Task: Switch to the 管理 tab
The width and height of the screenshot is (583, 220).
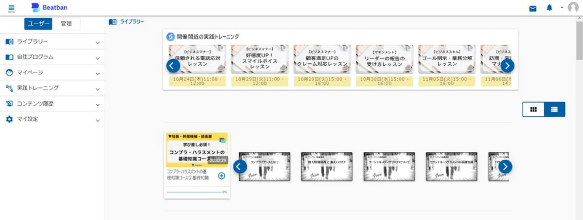Action: pos(66,24)
